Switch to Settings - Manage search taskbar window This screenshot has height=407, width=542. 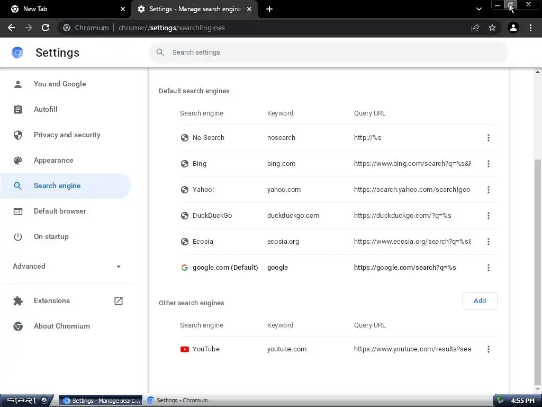(101, 401)
